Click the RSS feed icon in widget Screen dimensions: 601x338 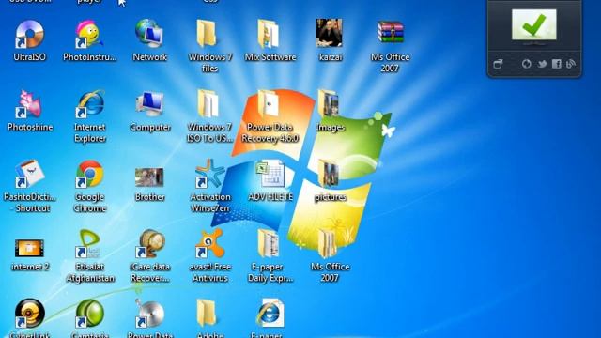571,64
